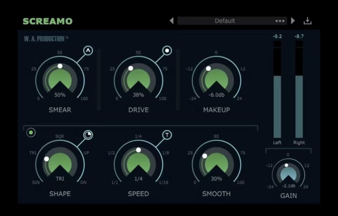Screen dimensions: 338x216
Task: Select 1/8 label on SPEED dial
Action: 165,153
